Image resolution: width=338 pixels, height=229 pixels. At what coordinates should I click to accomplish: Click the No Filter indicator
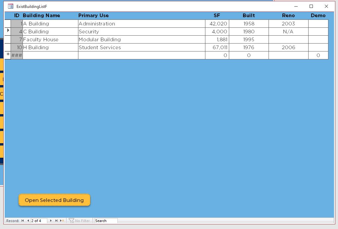coord(79,221)
